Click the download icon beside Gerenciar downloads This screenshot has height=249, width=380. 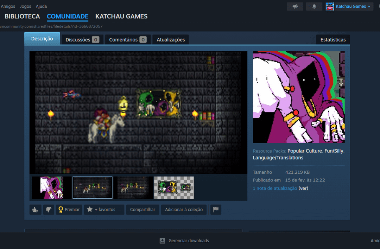162,241
